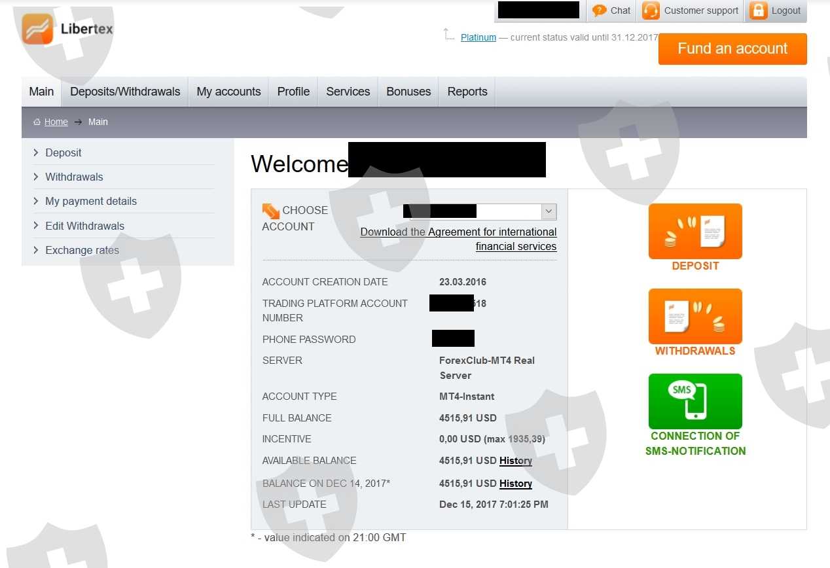Click the Home breadcrumb house icon
The image size is (830, 568).
[x=37, y=122]
